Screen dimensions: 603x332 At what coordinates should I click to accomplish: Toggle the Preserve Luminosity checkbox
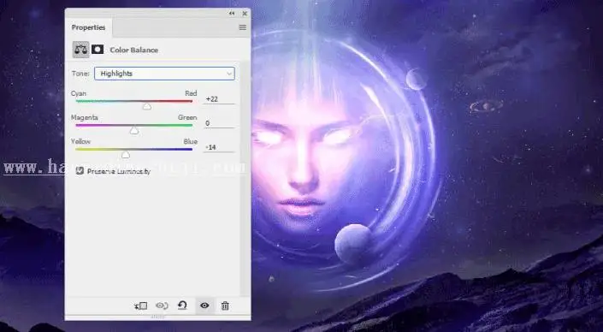pos(80,171)
